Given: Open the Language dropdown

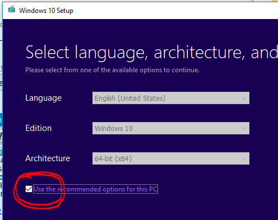Looking at the screenshot, I should 171,98.
